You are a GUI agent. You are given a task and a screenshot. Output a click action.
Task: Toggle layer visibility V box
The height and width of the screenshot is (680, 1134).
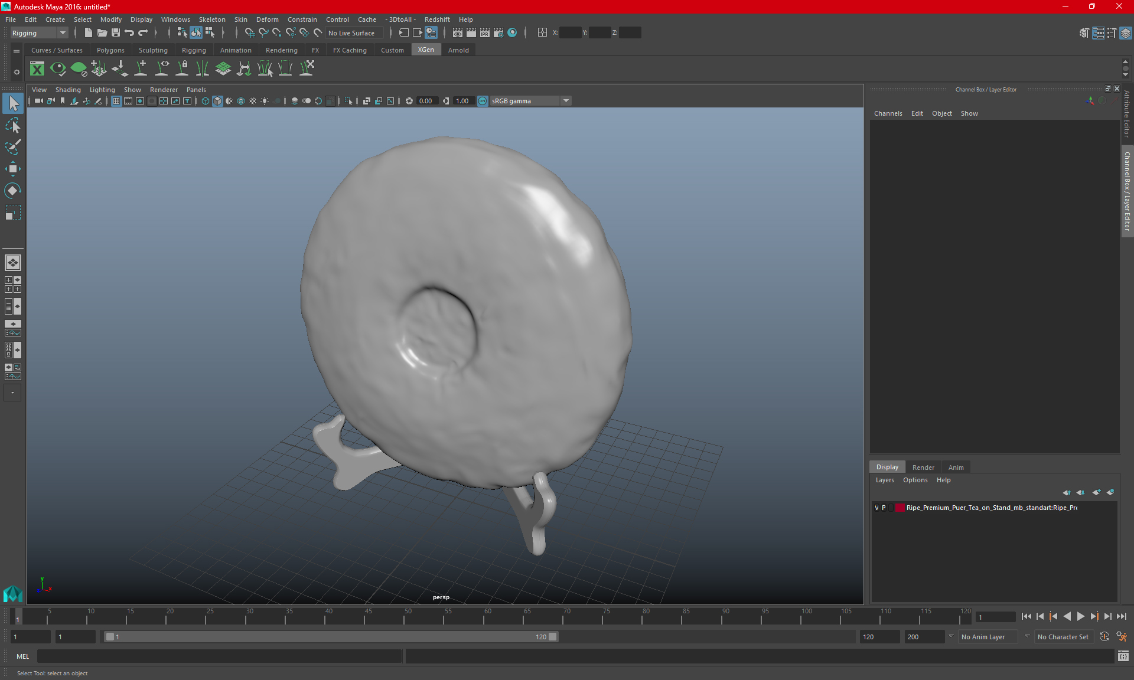pyautogui.click(x=876, y=508)
